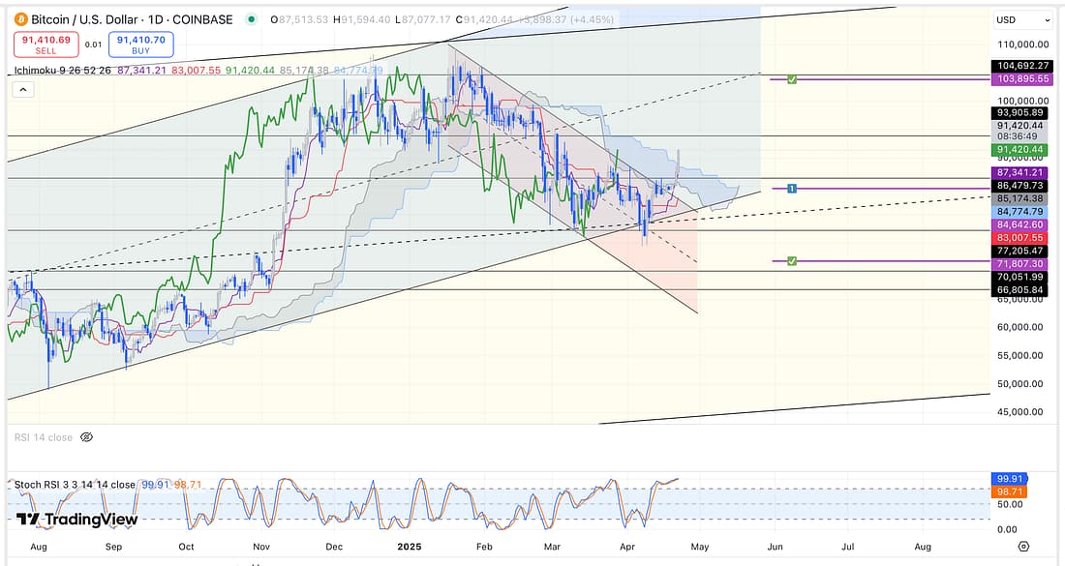Viewport: 1065px width, 566px height.
Task: Select the Stoch RSI indicator legend
Action: pyautogui.click(x=76, y=485)
